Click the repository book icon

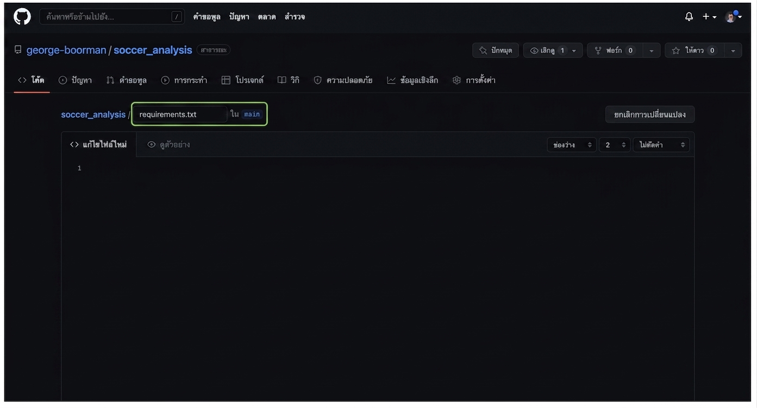point(18,50)
